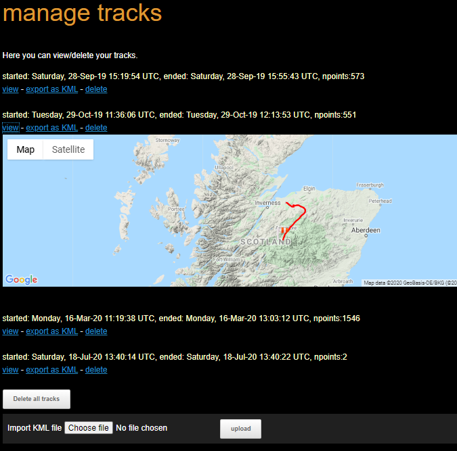The width and height of the screenshot is (457, 451).
Task: View the 29-Oct-19 track
Action: 10,128
